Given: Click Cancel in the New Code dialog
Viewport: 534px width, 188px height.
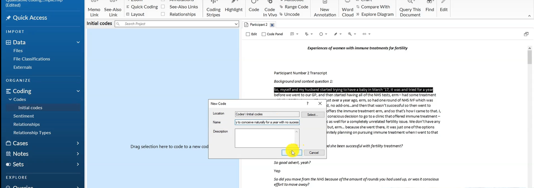Looking at the screenshot, I should click(x=314, y=153).
